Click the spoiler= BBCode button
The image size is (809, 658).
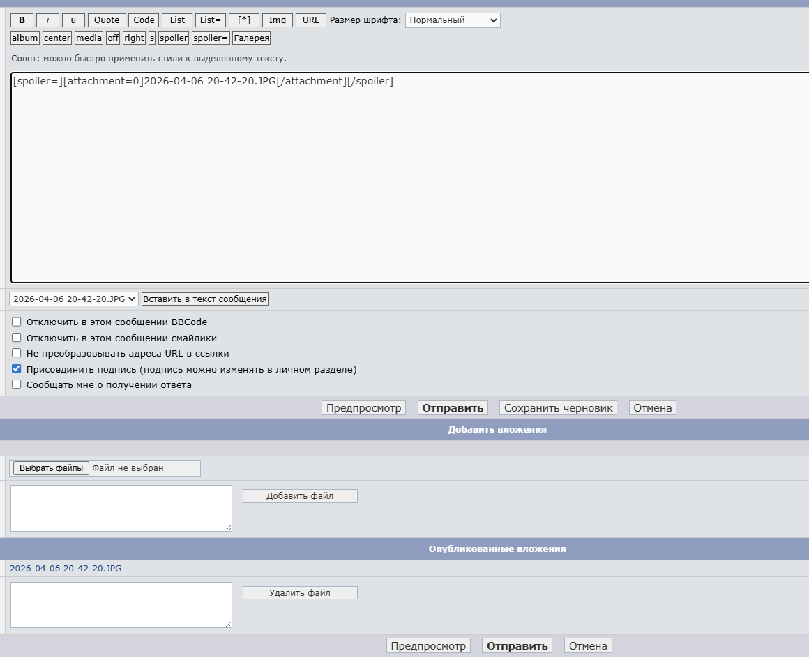coord(211,38)
